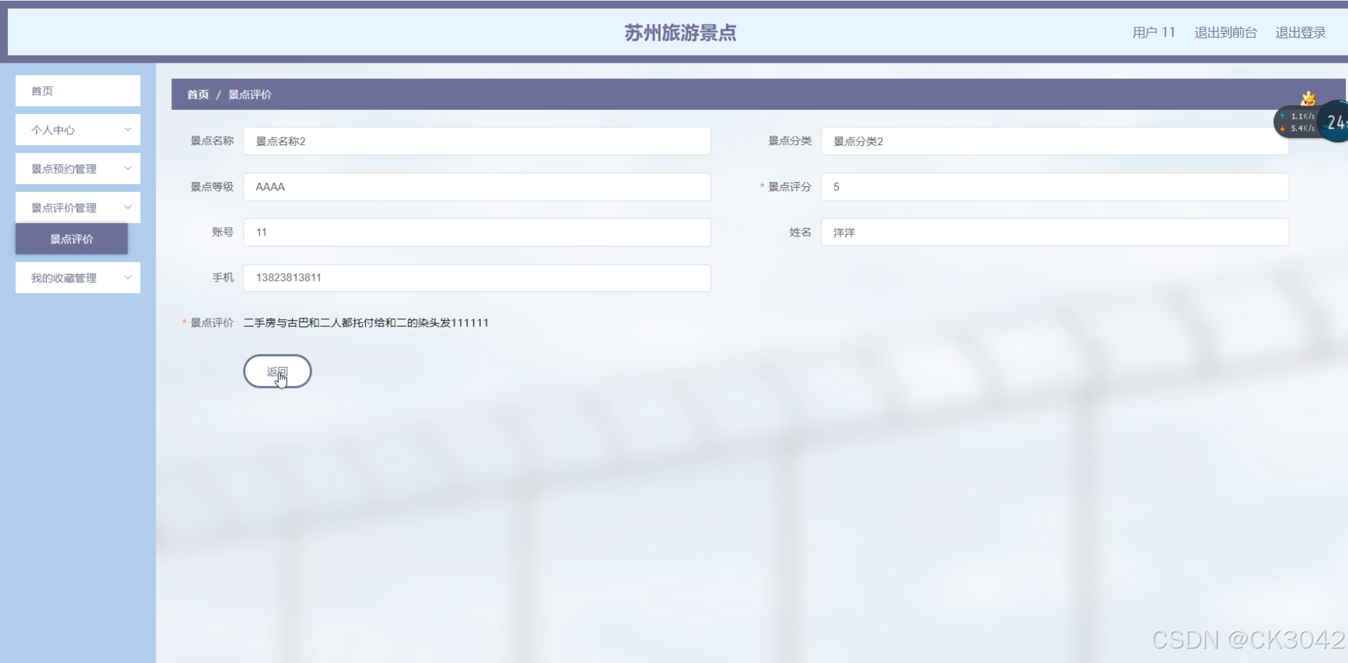The image size is (1348, 663).
Task: Click the 用户 11 label in header
Action: 1153,32
